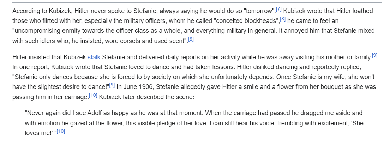The image size is (390, 144).
Task: Click the quote starting "Never again did I"
Action: tap(71, 113)
